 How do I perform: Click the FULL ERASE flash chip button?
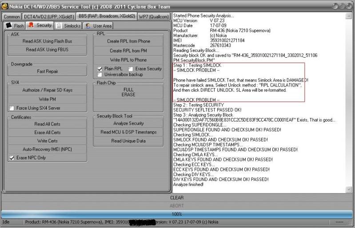pyautogui.click(x=128, y=92)
